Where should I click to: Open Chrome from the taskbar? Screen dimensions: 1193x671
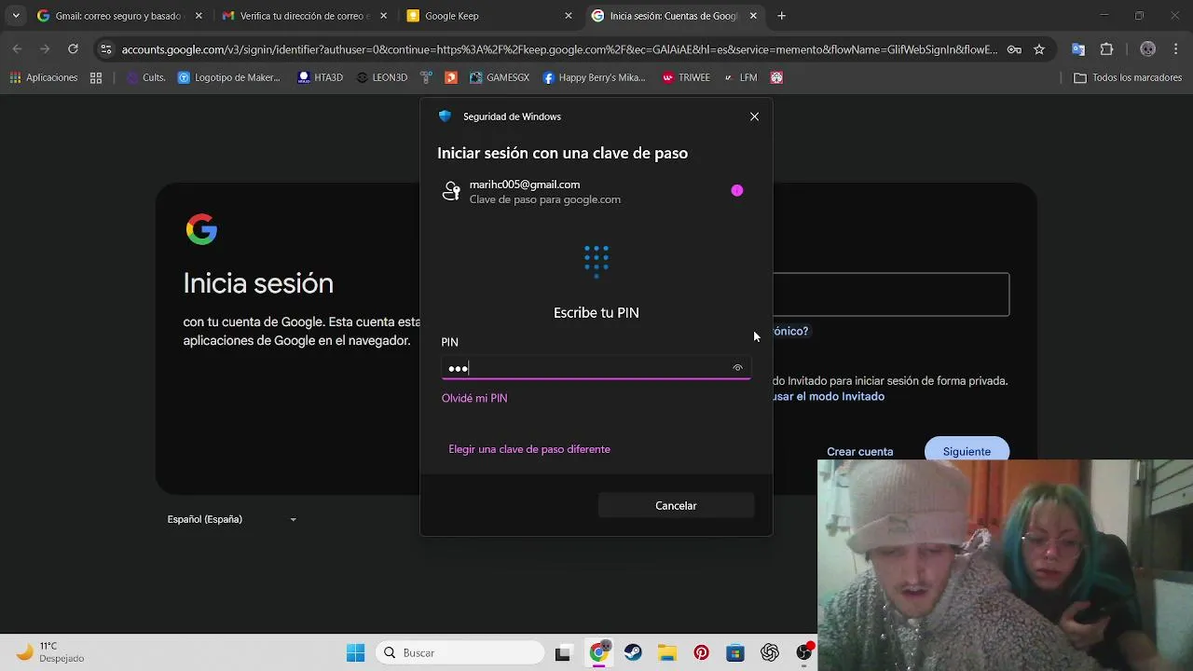pos(598,653)
